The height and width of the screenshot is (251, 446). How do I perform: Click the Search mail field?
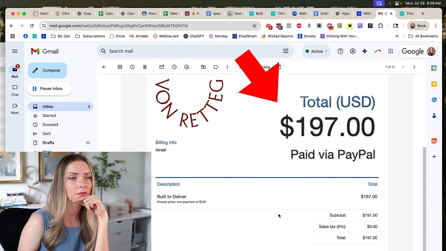pyautogui.click(x=195, y=51)
